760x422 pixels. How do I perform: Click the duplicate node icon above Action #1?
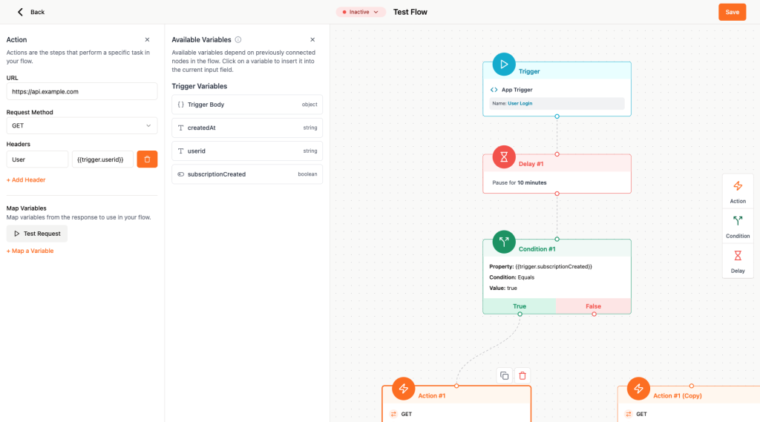[x=505, y=375]
